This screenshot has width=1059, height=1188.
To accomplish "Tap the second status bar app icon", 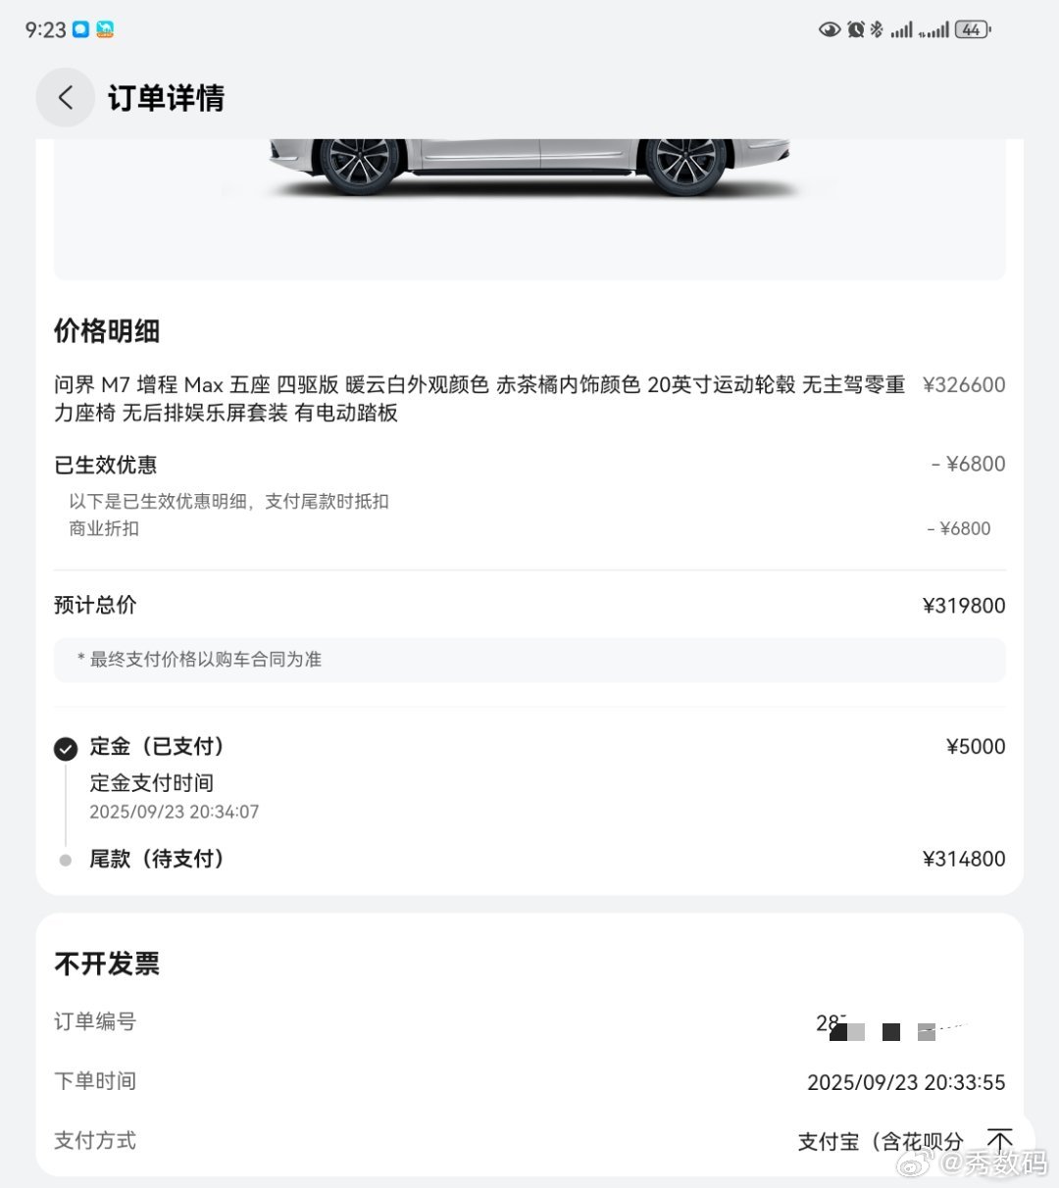I will point(105,30).
